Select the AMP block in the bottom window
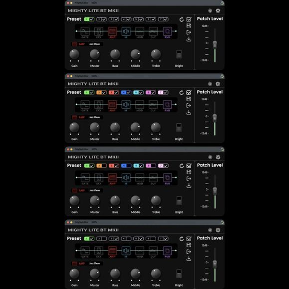The height and width of the screenshot is (289, 289). point(112,251)
